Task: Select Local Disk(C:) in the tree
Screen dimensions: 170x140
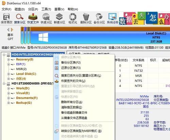Action: click(x=26, y=74)
